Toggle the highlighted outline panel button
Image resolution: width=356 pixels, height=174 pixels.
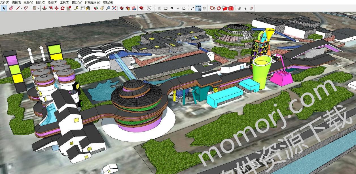point(198,8)
